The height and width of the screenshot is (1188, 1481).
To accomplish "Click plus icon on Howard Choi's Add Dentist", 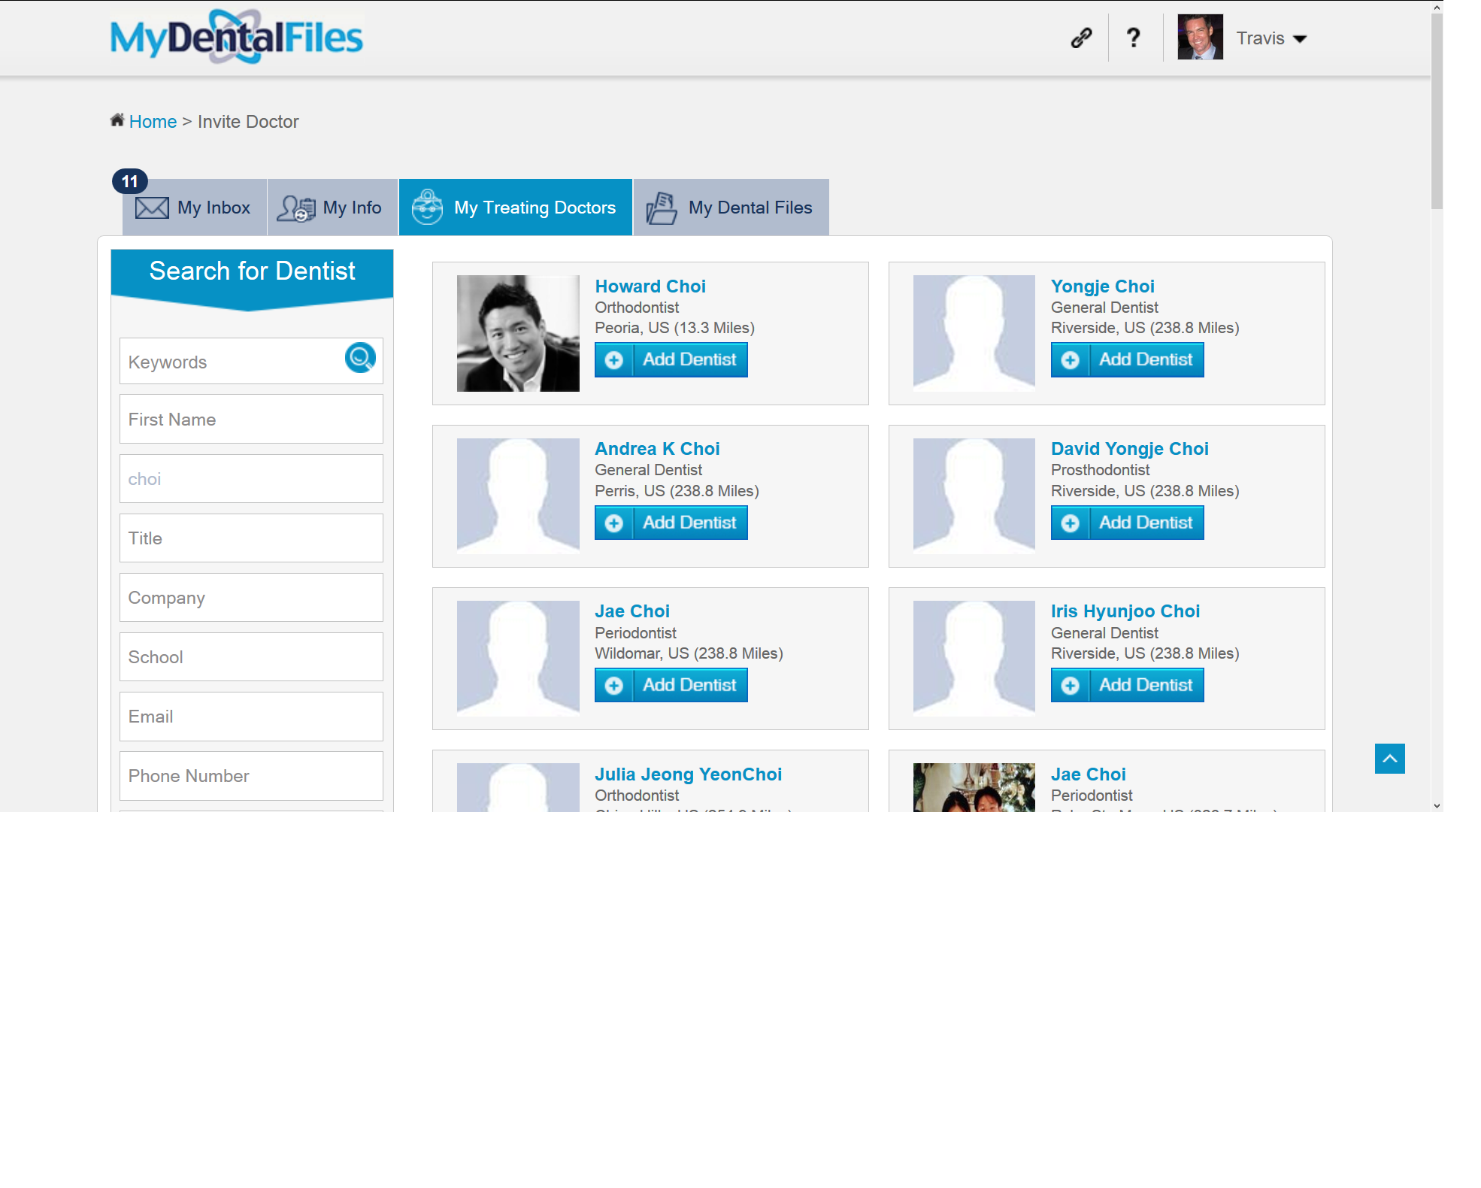I will pyautogui.click(x=614, y=360).
